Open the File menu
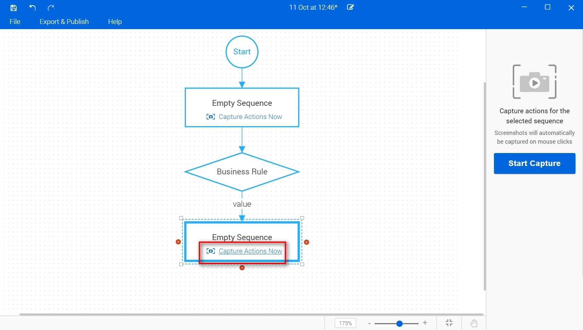The width and height of the screenshot is (583, 330). pos(15,22)
